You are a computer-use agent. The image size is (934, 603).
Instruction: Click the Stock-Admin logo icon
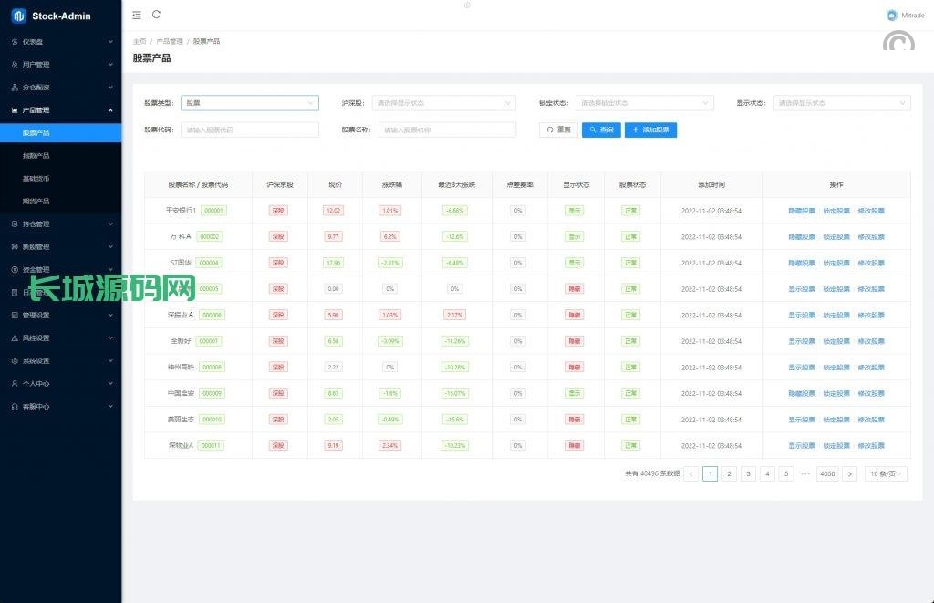click(x=18, y=16)
